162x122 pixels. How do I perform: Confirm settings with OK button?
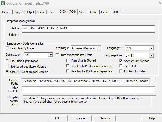pyautogui.click(x=57, y=118)
